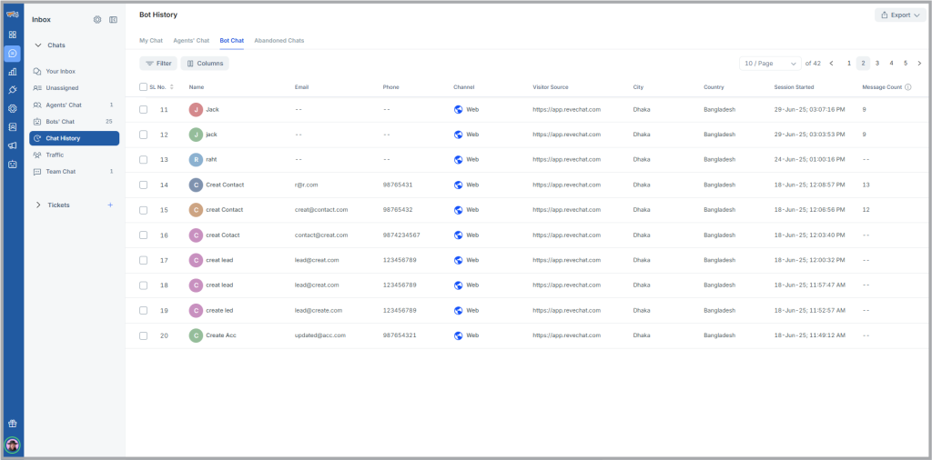Screen dimensions: 932x460
Task: Switch to the Agents' Chat tab
Action: pos(191,41)
